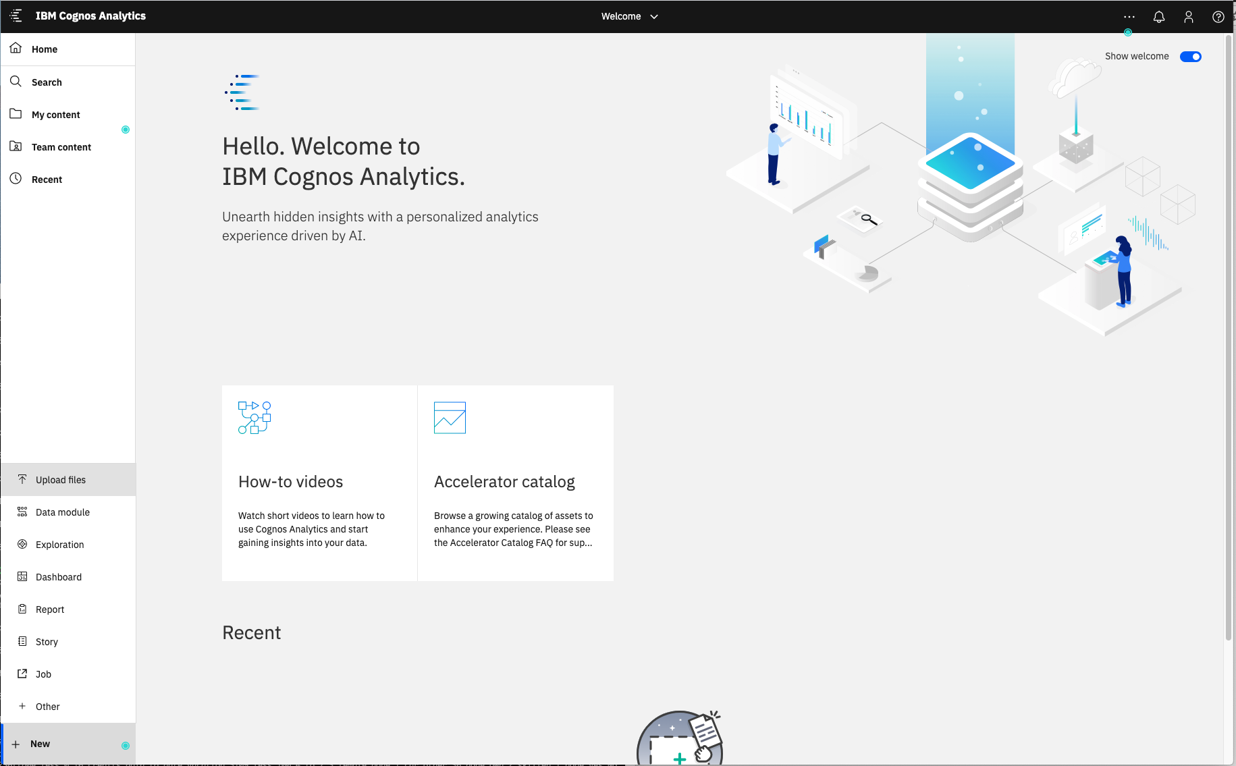
Task: Select the Data module icon
Action: coord(22,512)
